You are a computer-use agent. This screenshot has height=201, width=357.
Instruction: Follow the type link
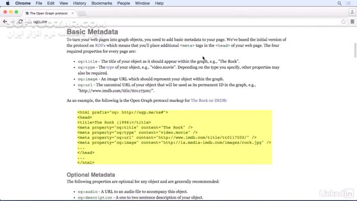coord(110,67)
